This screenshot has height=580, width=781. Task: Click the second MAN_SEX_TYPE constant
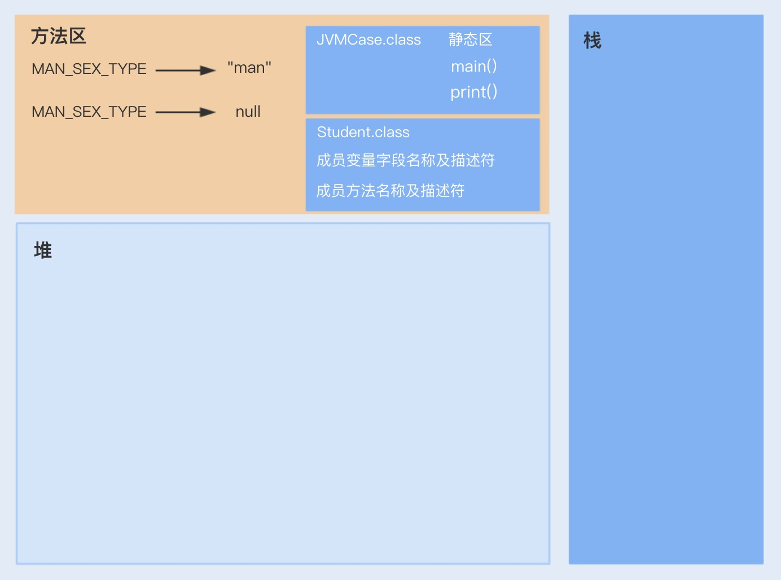[x=89, y=112]
